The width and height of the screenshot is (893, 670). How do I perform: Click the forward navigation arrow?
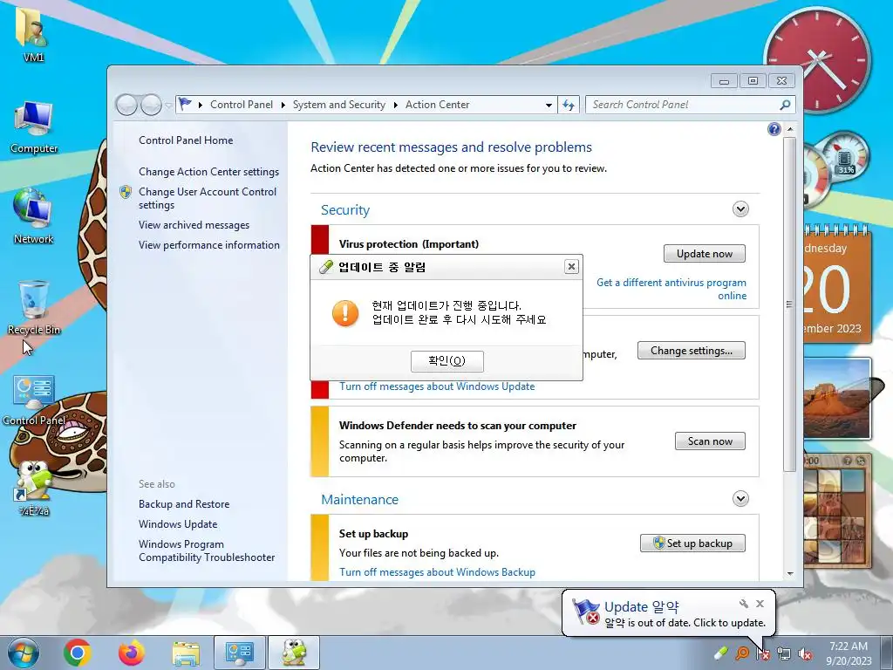151,105
